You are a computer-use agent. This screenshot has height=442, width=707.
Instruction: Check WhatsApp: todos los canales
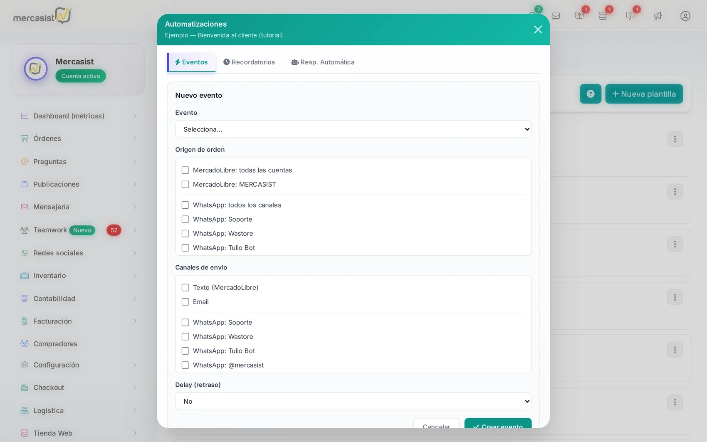185,205
